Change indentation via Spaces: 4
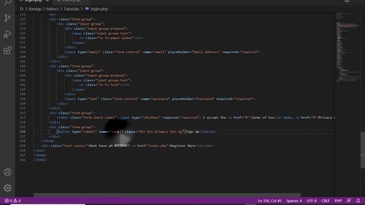 [x=294, y=200]
